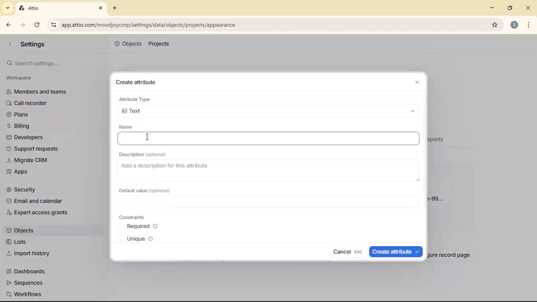Enable the Unique constraint
This screenshot has width=537, height=302.
(121, 239)
